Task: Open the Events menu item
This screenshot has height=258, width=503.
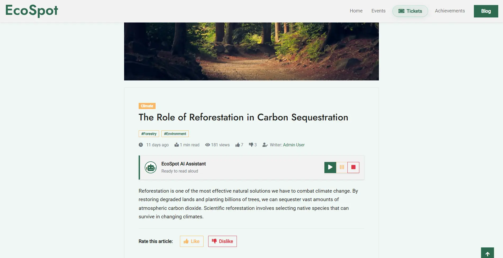Action: click(378, 11)
